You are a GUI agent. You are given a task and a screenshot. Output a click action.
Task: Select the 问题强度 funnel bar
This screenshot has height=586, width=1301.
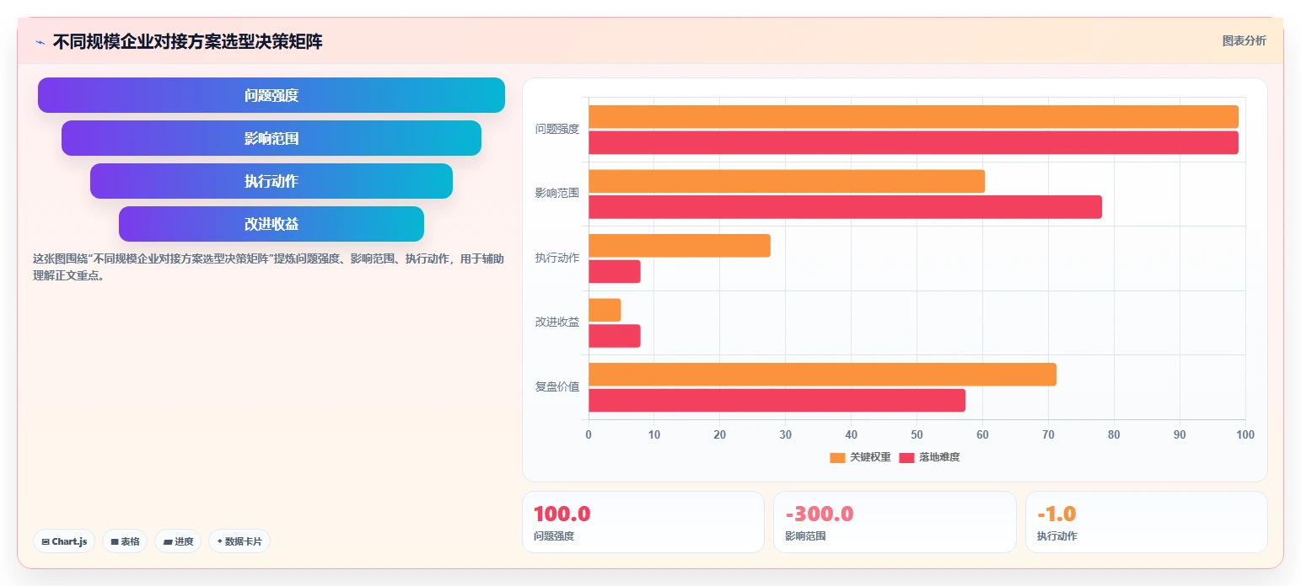point(271,95)
